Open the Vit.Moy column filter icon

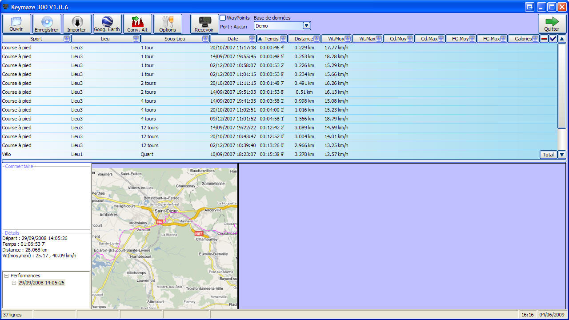[348, 39]
